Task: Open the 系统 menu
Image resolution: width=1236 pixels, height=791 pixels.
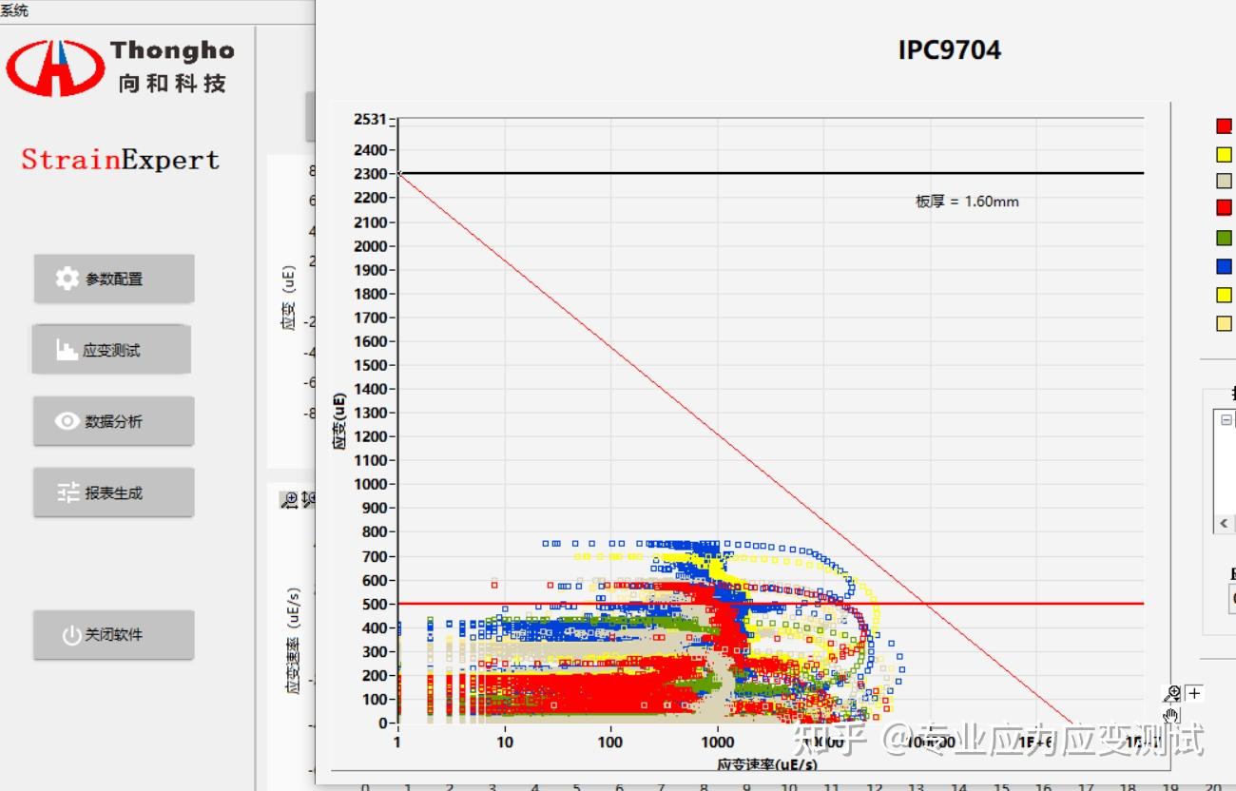Action: [x=17, y=10]
